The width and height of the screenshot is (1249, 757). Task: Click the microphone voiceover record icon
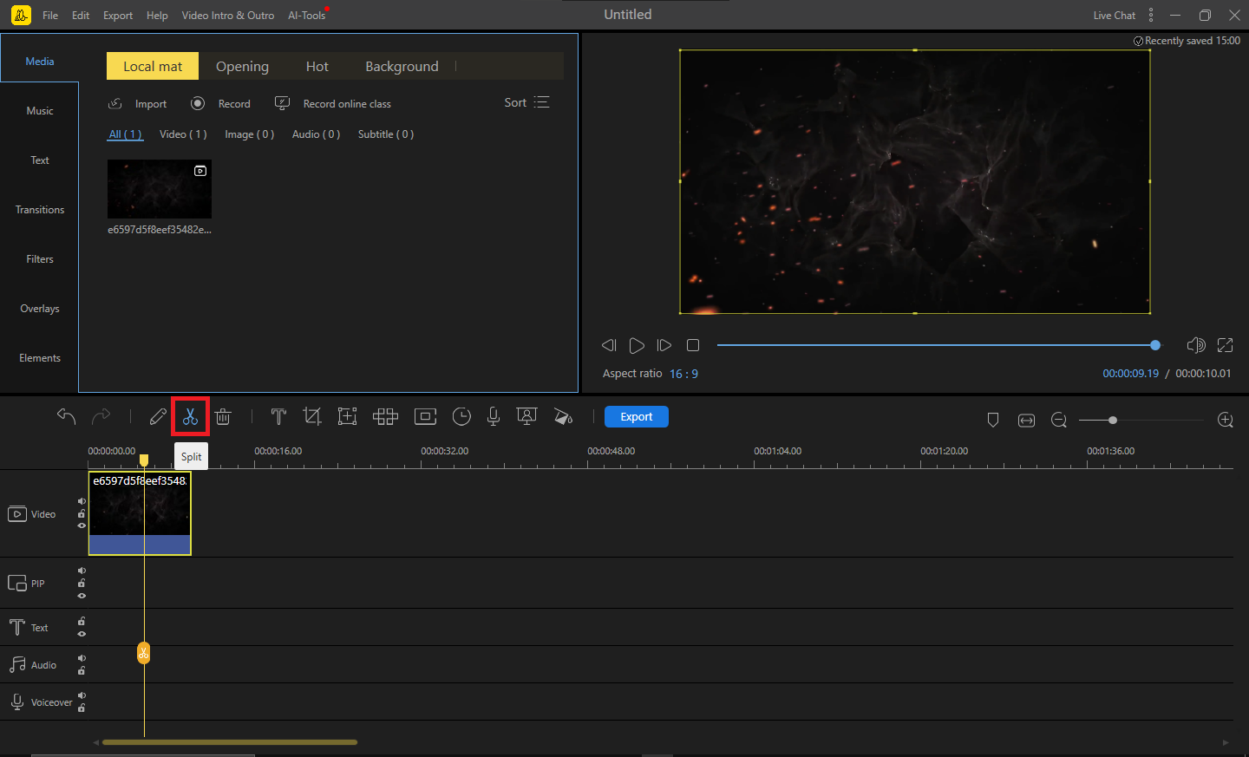point(494,417)
